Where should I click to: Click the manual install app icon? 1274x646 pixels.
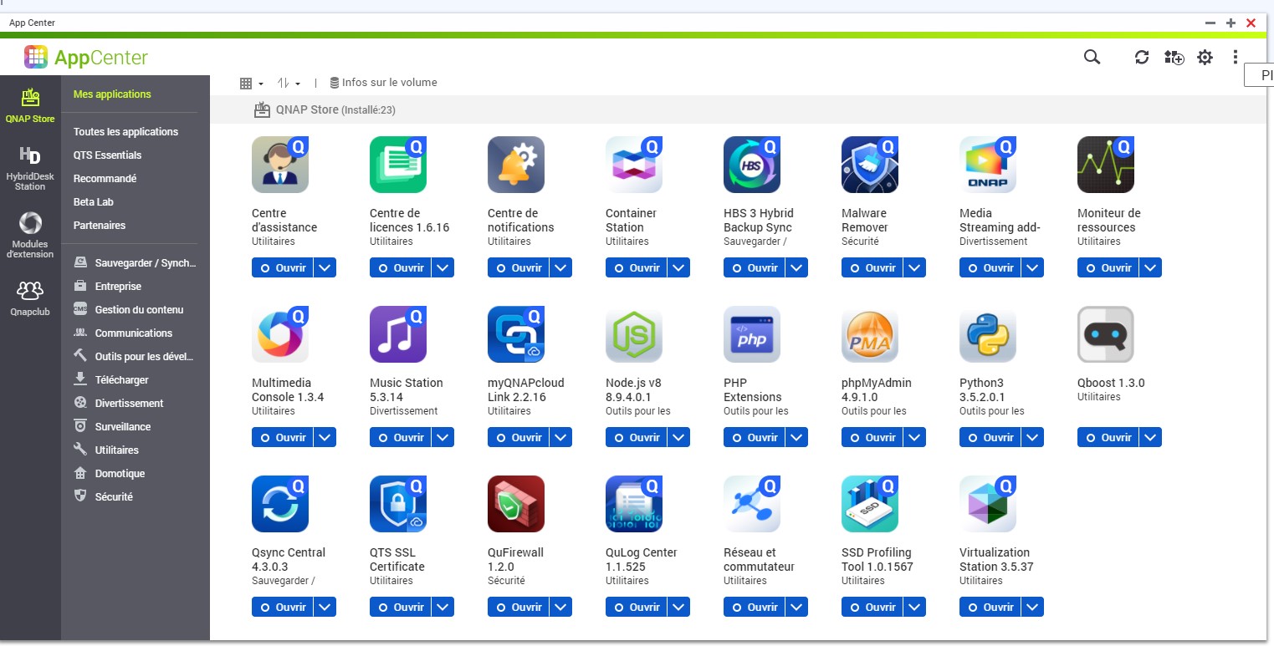click(x=1174, y=57)
